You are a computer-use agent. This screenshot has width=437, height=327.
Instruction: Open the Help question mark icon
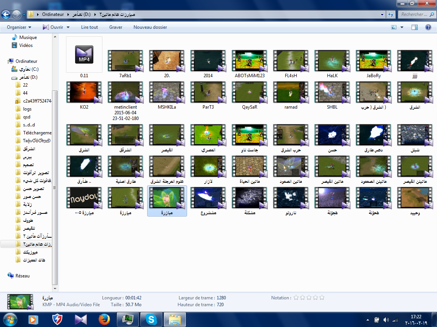click(428, 27)
